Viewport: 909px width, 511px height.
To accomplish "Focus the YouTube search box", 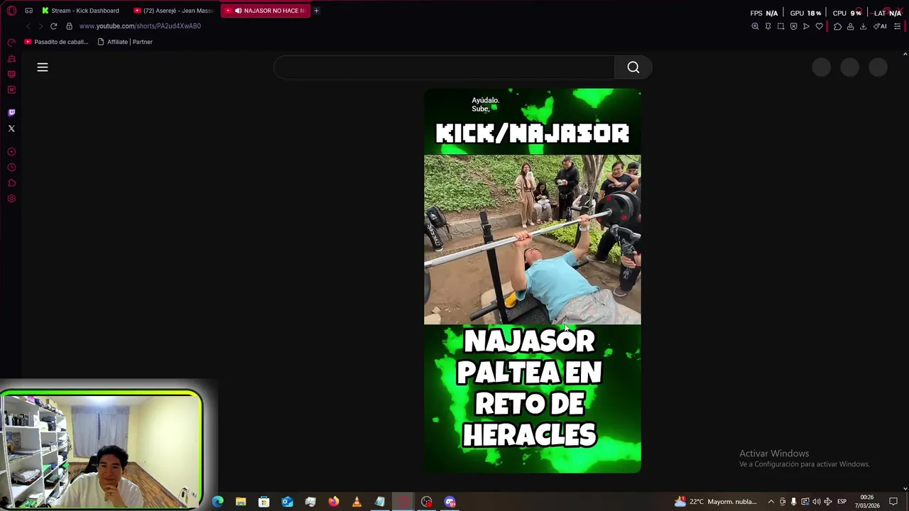I will (x=444, y=67).
